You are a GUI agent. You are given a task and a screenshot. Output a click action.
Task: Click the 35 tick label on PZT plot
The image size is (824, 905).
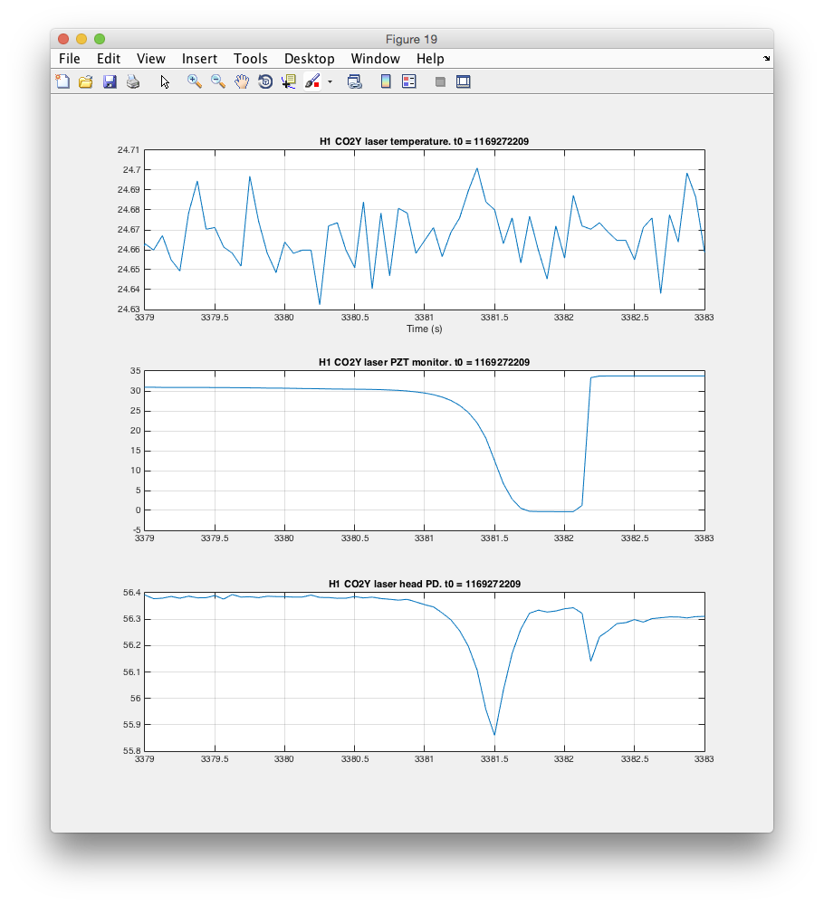pos(136,371)
